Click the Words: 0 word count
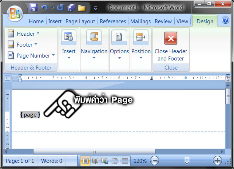The width and height of the screenshot is (234, 169). pos(51,161)
